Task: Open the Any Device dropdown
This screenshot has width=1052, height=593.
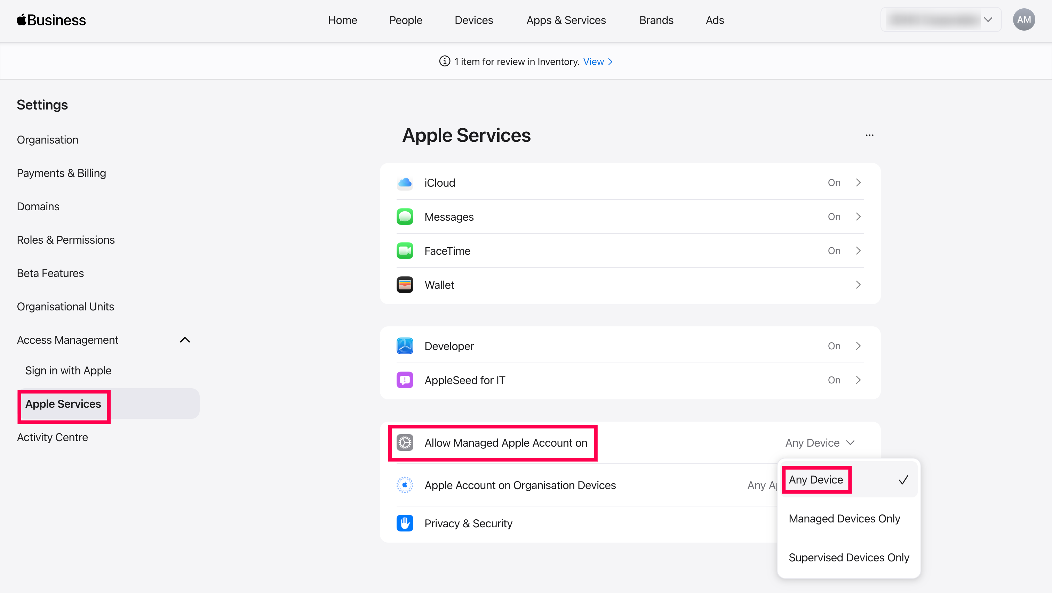Action: [x=820, y=443]
